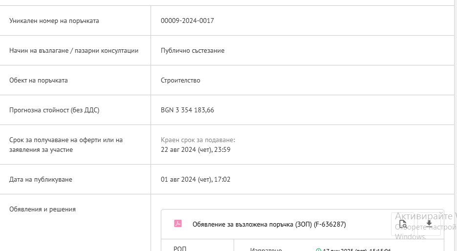This screenshot has height=251, width=457.
Task: Click the Уникален номер на поръчката label
Action: [x=54, y=21]
